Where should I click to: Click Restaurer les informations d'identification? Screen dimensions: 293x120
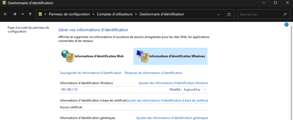(153, 73)
